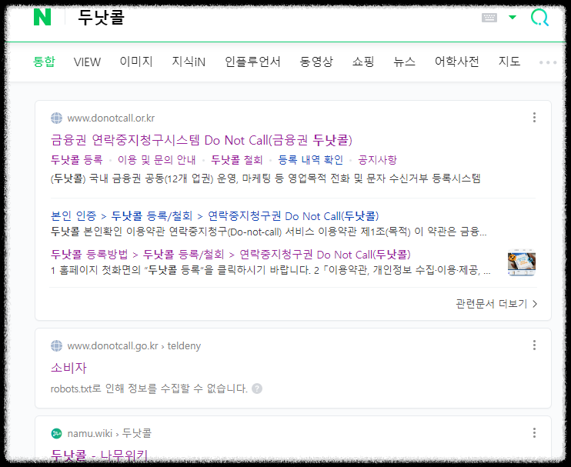
Task: Open the 이용 및 문의 안내 sublink
Action: (x=156, y=160)
